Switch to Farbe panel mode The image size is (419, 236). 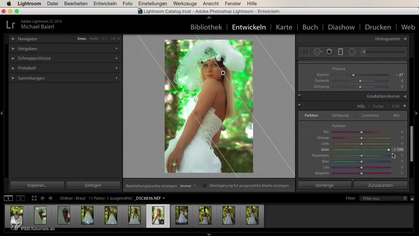(378, 106)
